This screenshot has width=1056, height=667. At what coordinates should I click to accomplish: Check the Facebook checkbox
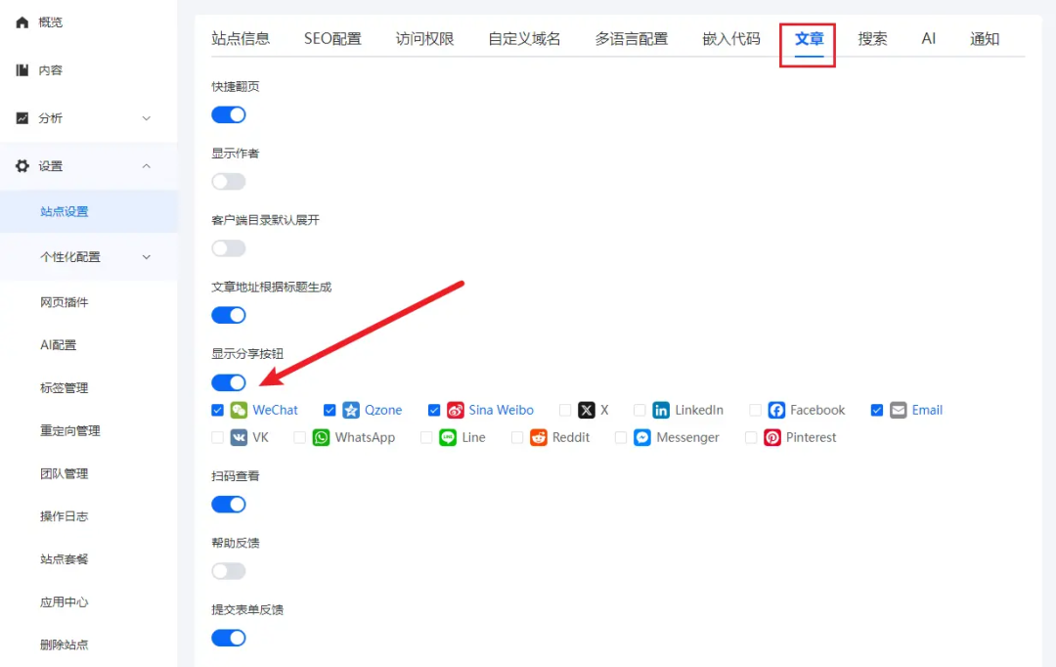755,410
